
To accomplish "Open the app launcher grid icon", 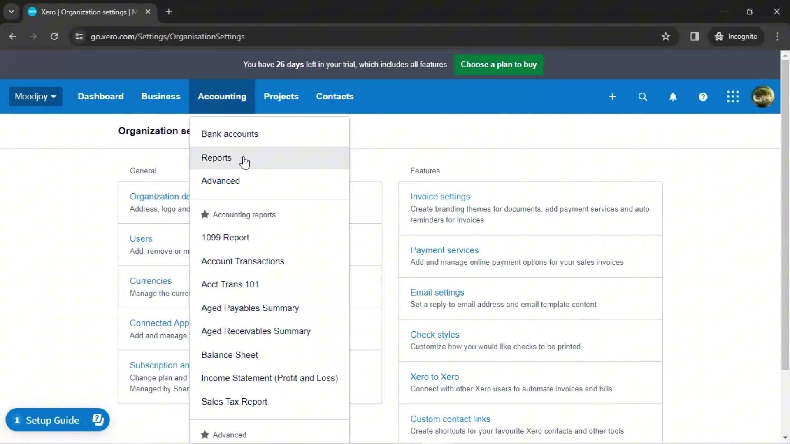I will (733, 97).
